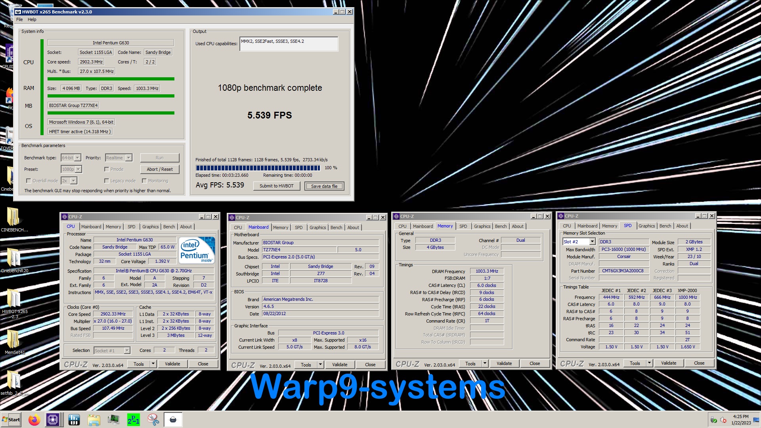Open the File menu in HWBOT x265
The height and width of the screenshot is (428, 761).
coord(19,19)
